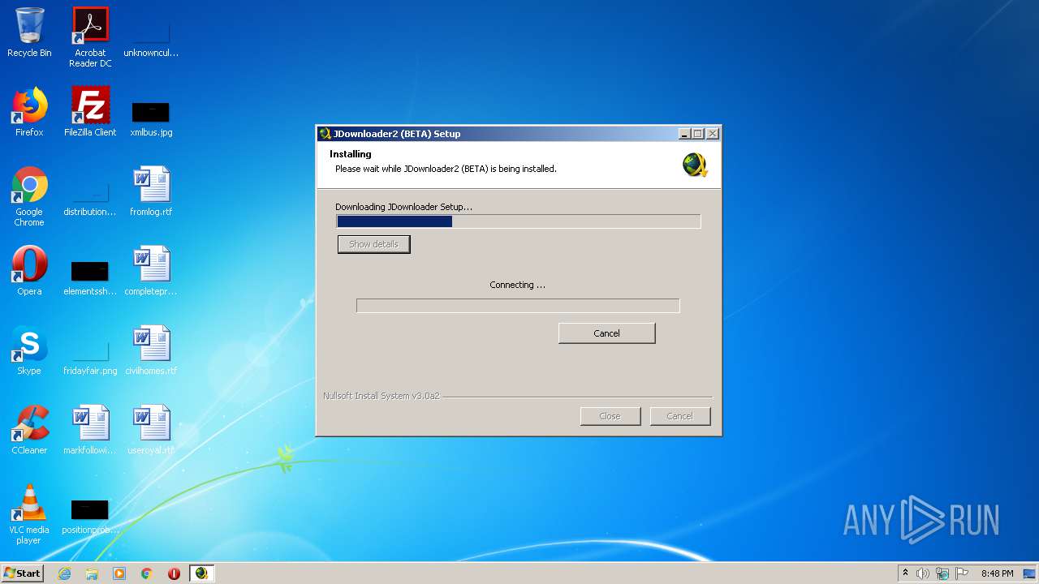Close the JDownloader2 Setup window
Viewport: 1039px width, 584px height.
point(712,134)
